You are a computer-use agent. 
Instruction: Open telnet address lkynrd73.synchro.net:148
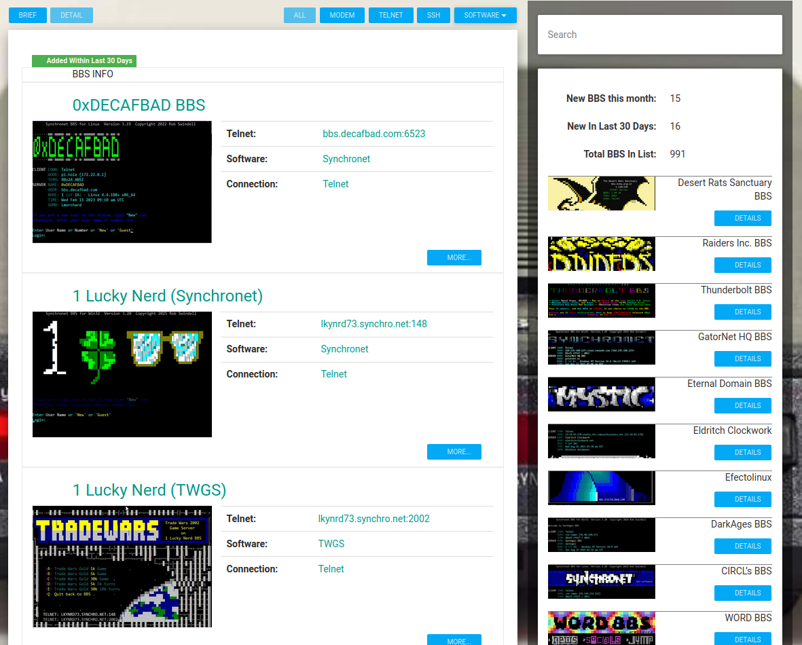tap(374, 324)
